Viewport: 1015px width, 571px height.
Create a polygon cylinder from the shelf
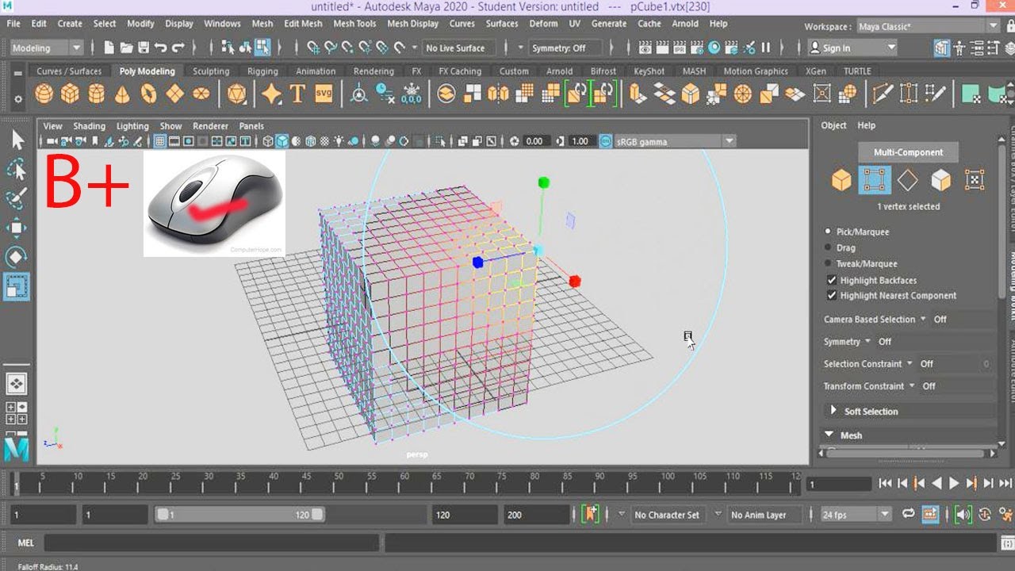tap(97, 94)
